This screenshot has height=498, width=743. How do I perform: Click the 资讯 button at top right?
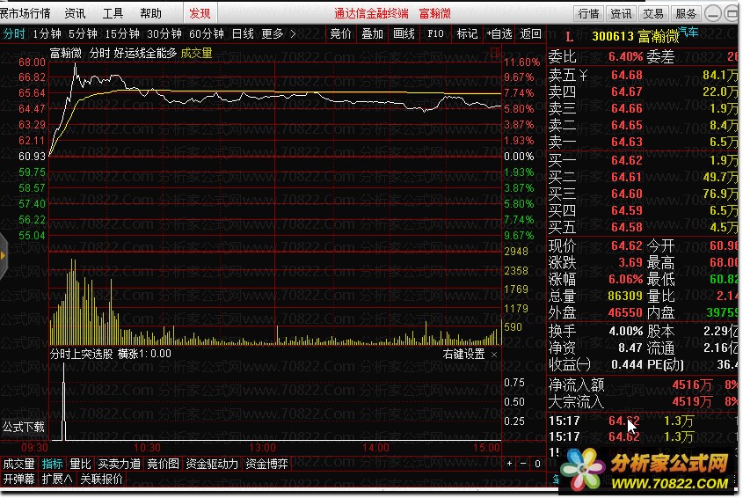click(x=621, y=14)
